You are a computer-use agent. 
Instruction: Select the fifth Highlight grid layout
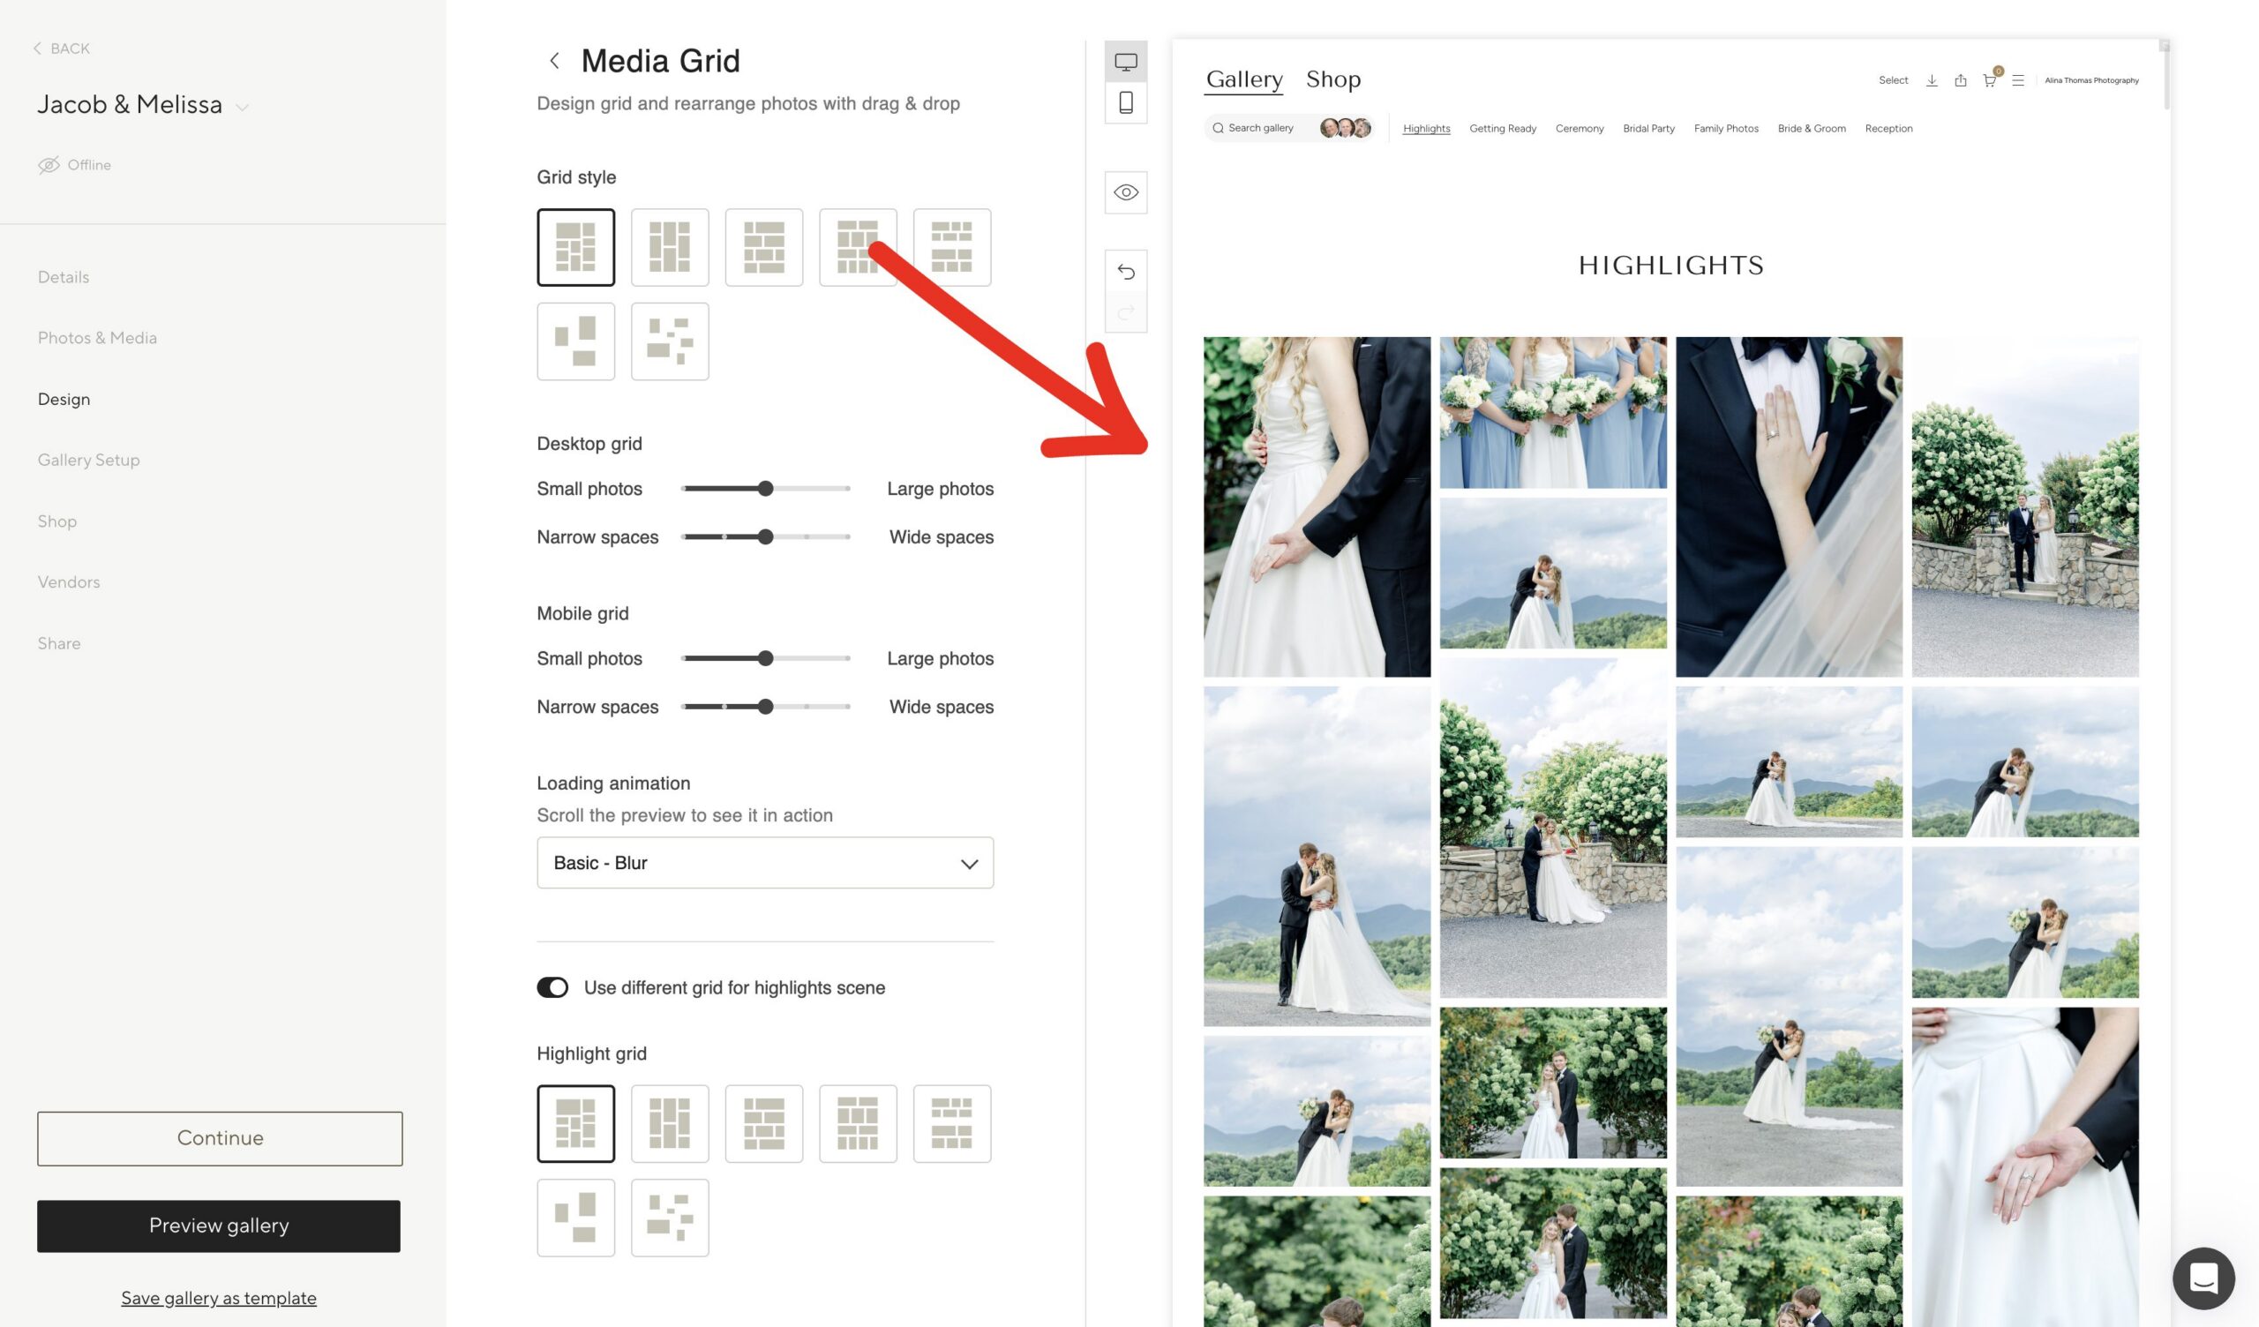click(952, 1123)
